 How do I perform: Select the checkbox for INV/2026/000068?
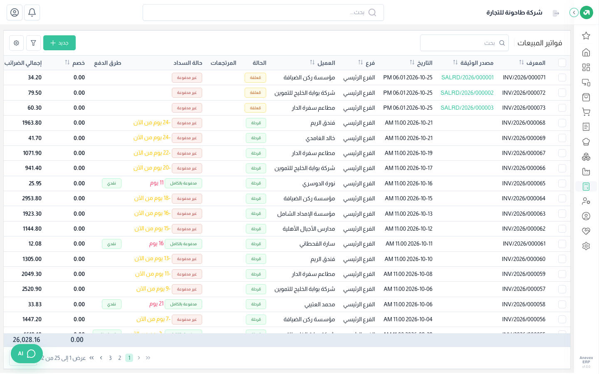point(562,123)
